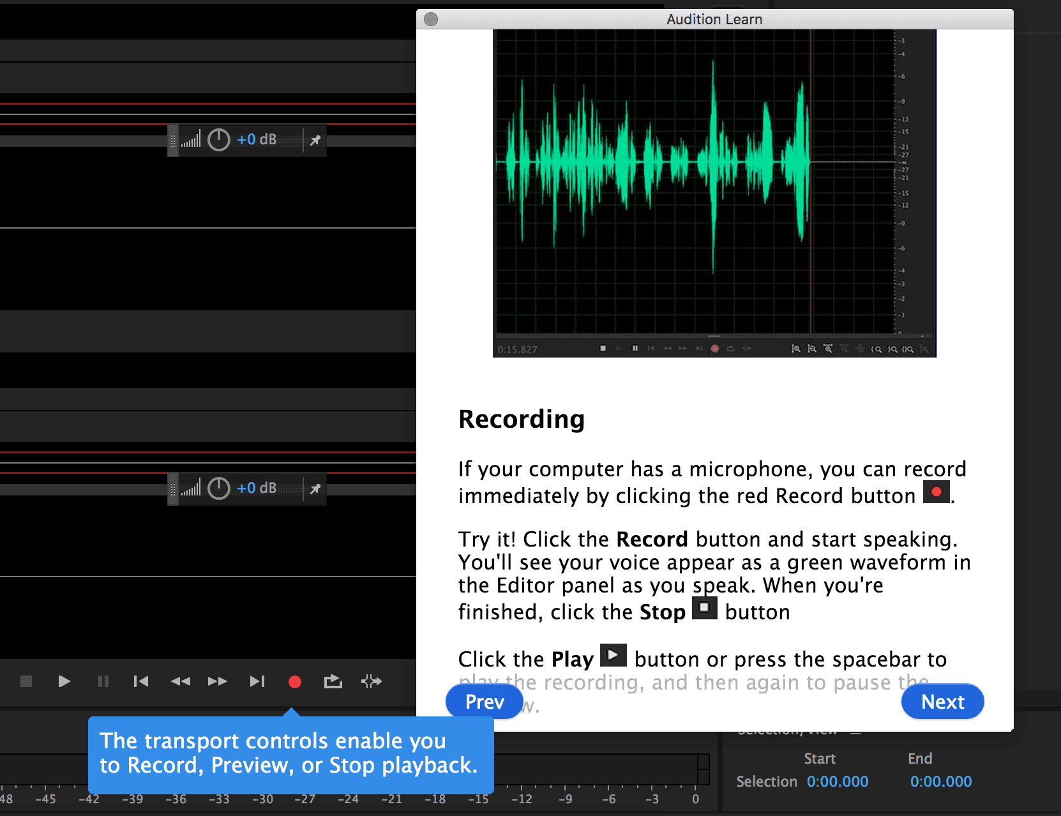Click upper HUD +0 dB value
Image resolution: width=1061 pixels, height=816 pixels.
coord(257,139)
